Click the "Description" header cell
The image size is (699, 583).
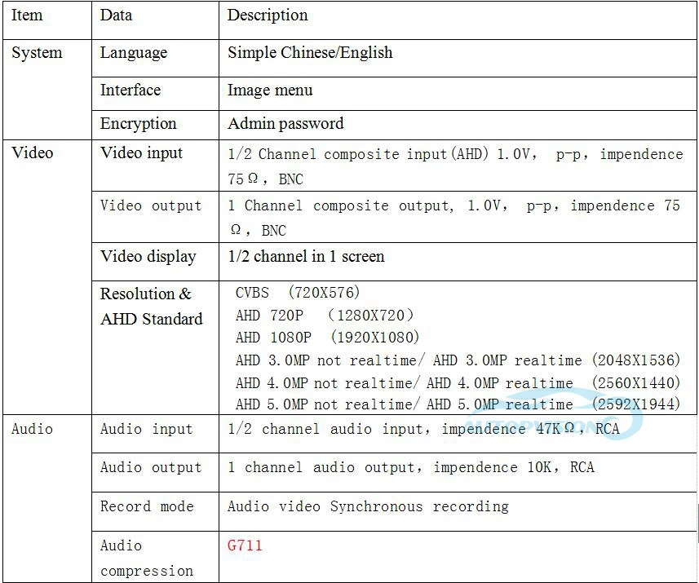(268, 15)
